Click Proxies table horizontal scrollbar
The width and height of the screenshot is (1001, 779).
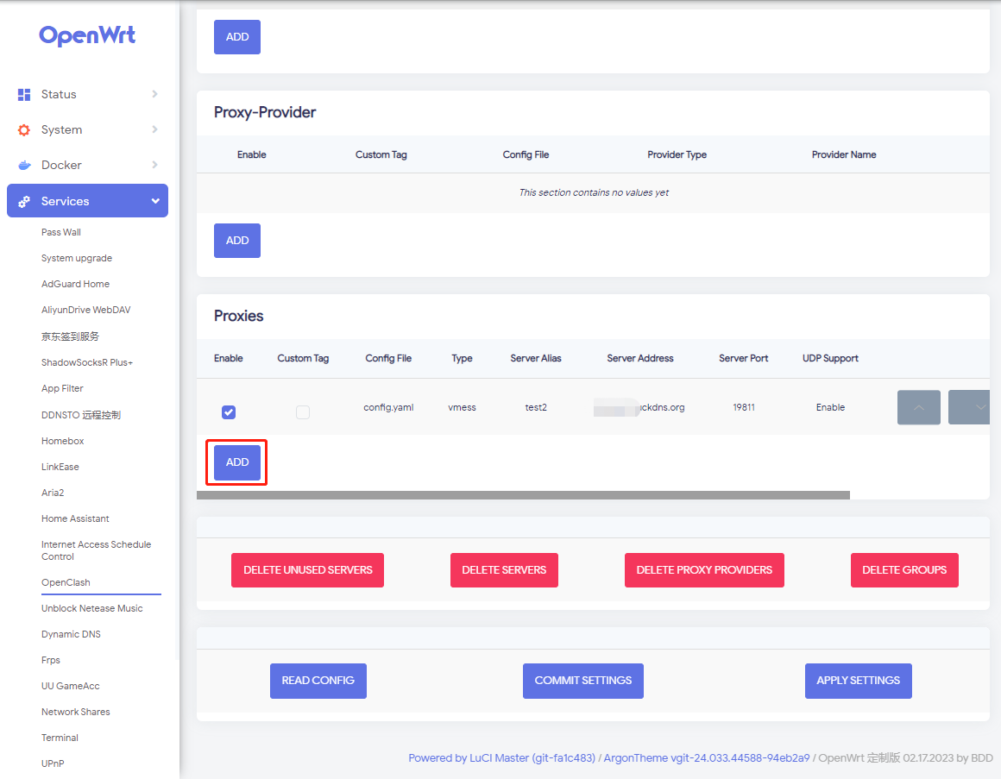click(523, 495)
